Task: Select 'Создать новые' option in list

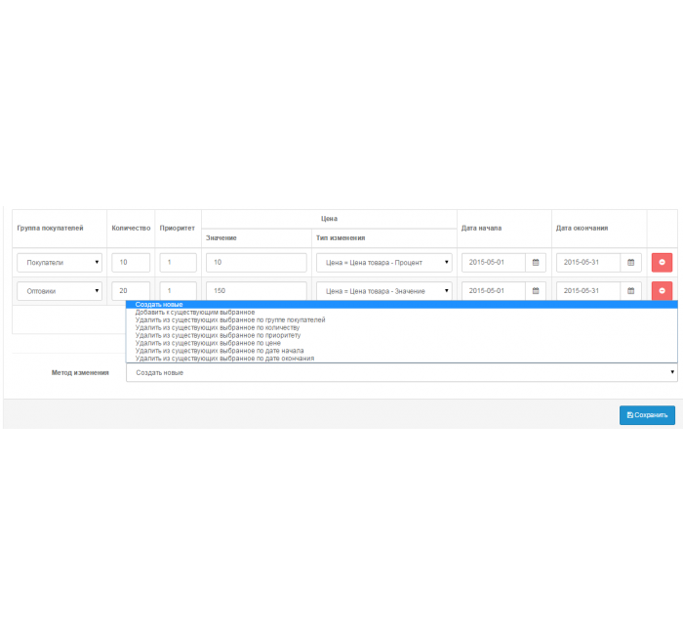Action: [x=402, y=305]
